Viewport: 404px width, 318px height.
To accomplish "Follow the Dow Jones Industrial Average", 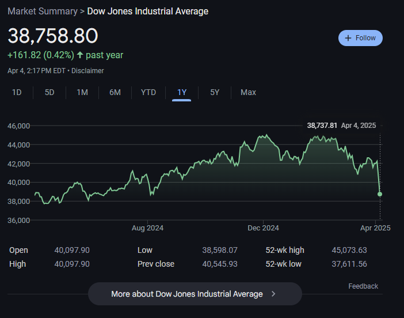I will pos(360,38).
